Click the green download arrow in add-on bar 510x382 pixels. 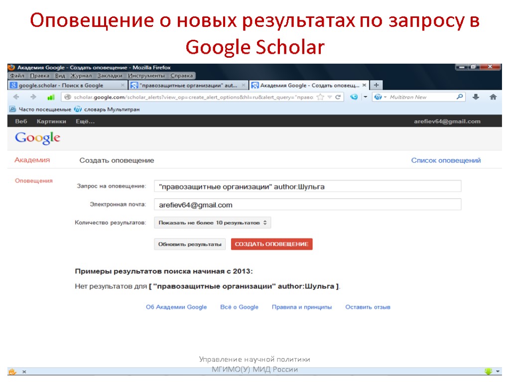488,371
